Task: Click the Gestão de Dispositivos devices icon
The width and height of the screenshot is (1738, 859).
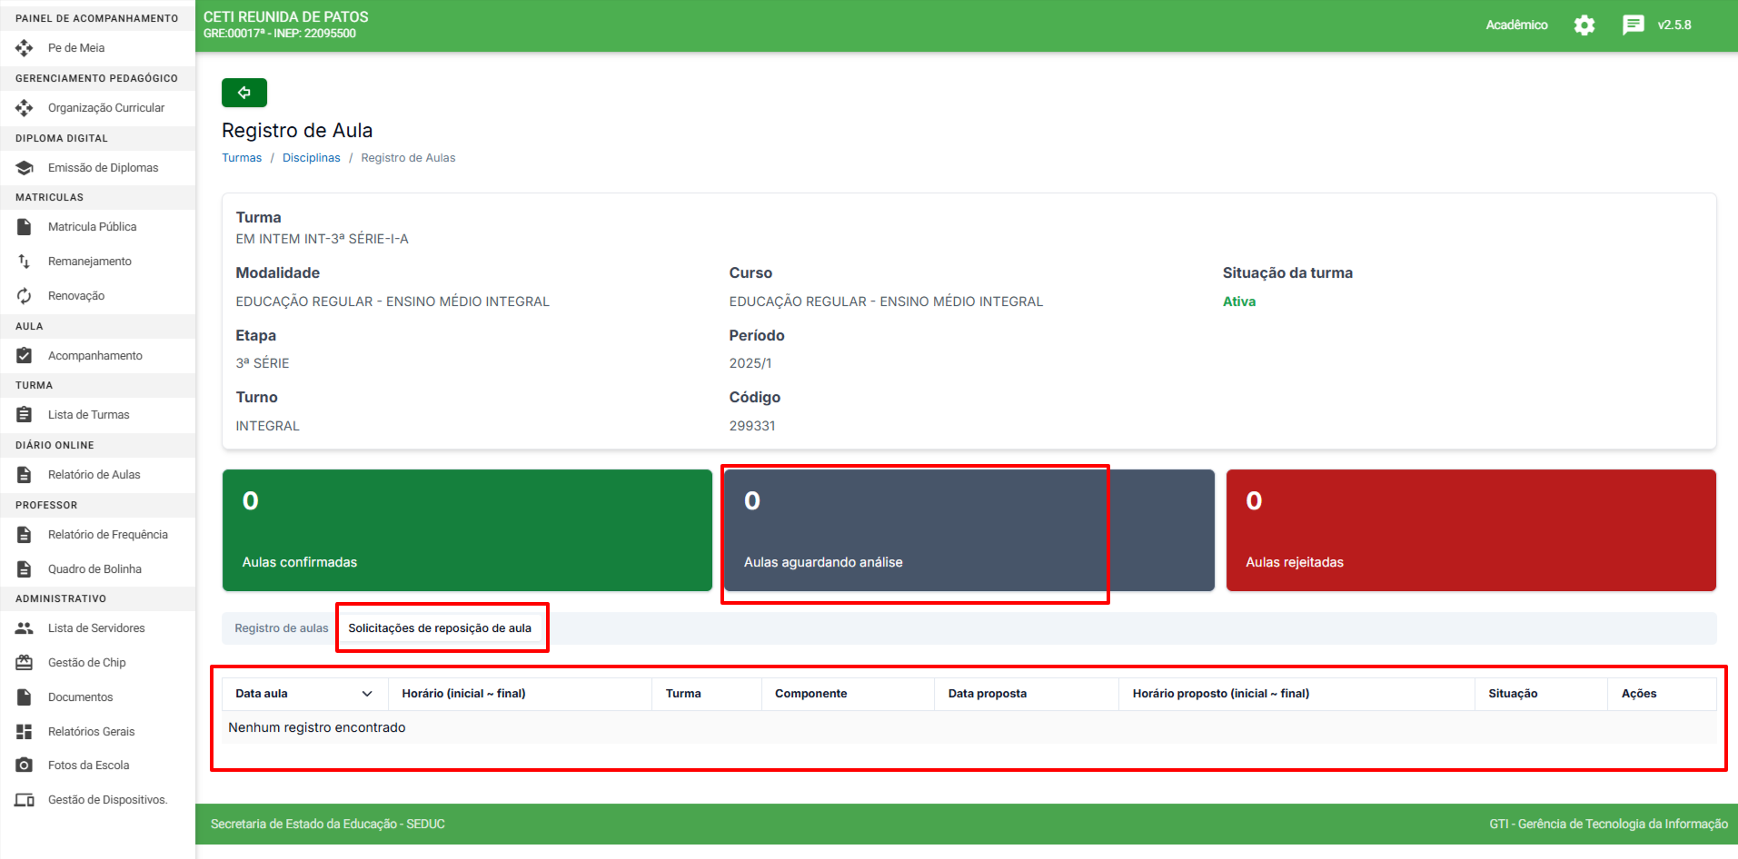Action: (25, 800)
